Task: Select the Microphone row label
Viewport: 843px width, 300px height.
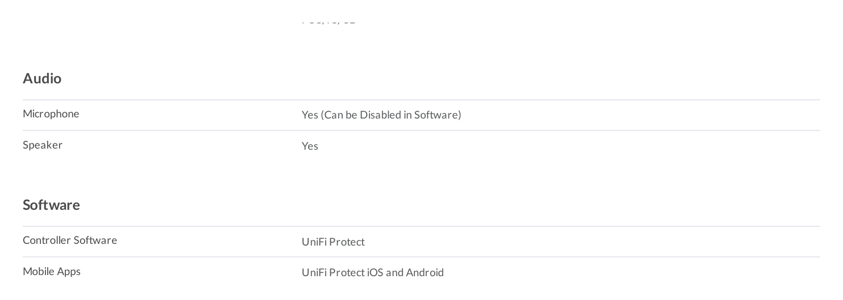Action: (x=51, y=114)
